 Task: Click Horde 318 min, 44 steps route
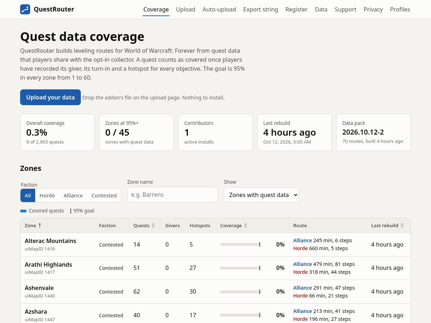[322, 272]
